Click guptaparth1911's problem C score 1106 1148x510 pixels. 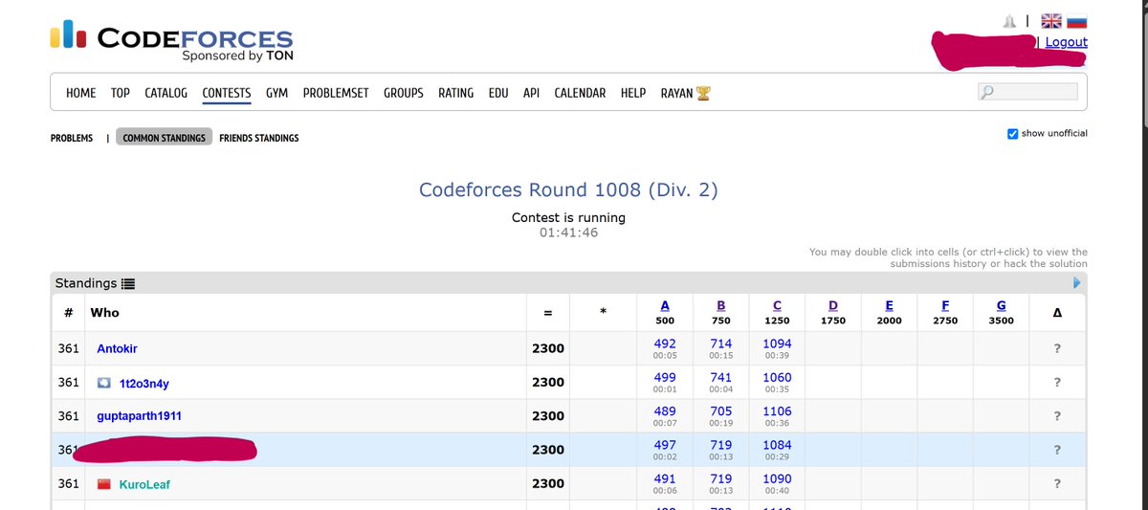[777, 410]
